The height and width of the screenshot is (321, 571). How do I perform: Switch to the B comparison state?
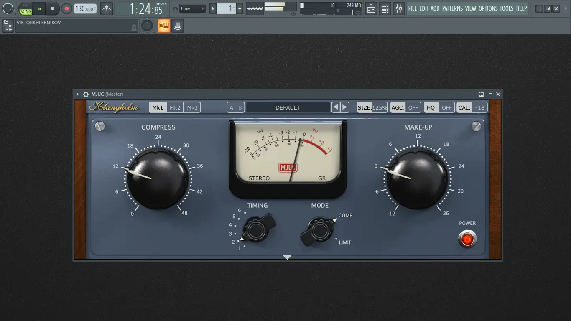pyautogui.click(x=240, y=107)
